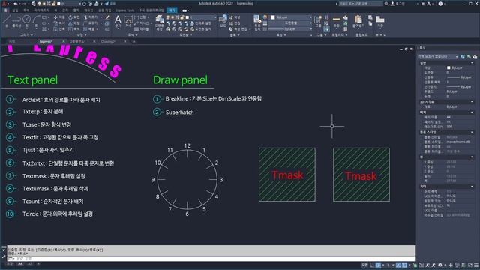Select the Polyline (폴리선) tool
The image size is (480, 270).
pos(16,21)
